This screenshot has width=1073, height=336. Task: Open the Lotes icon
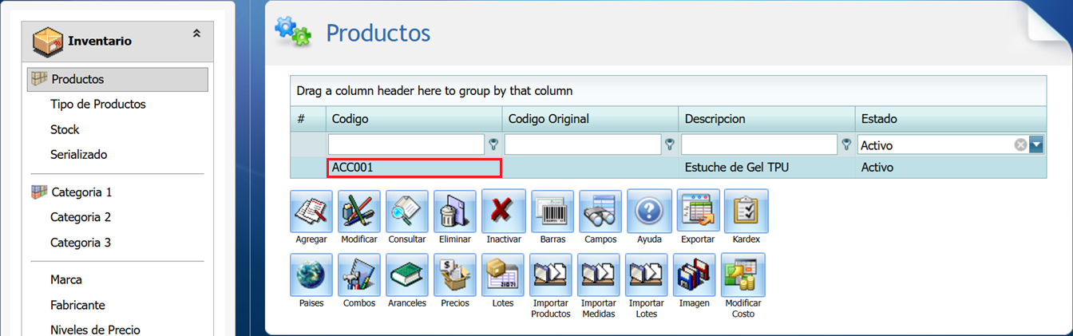[503, 275]
